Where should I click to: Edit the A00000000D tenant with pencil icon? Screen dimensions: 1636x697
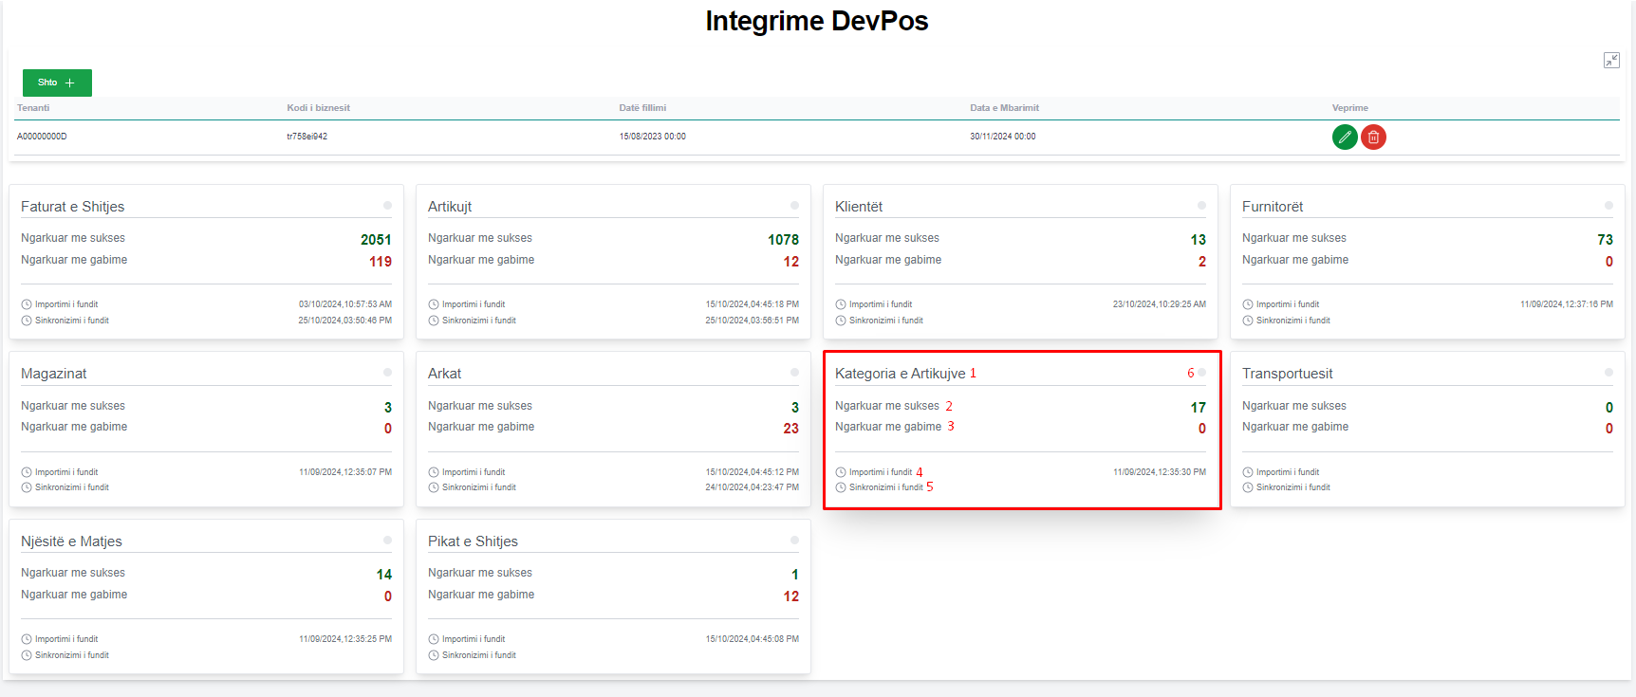pos(1344,138)
